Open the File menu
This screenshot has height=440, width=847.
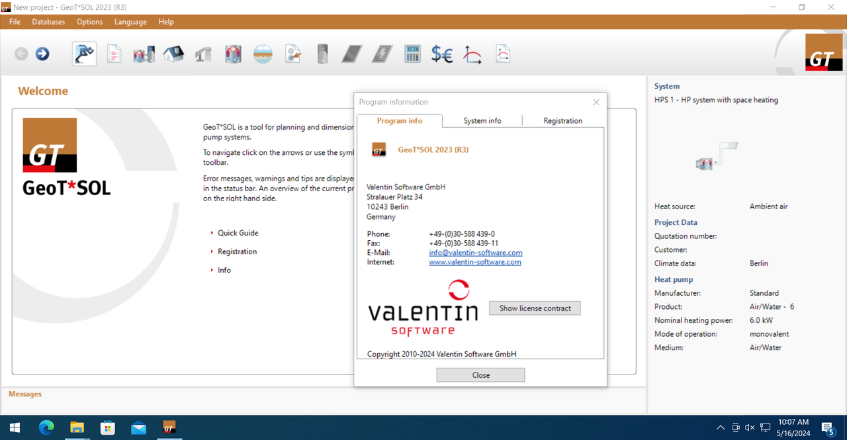[15, 22]
